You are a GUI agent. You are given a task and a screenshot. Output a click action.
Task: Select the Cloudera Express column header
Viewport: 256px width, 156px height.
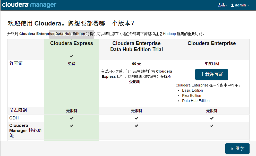(x=72, y=43)
